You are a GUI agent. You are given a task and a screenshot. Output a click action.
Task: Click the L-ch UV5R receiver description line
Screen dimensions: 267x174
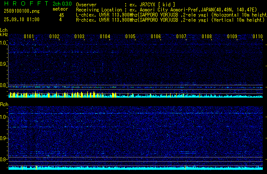point(171,15)
